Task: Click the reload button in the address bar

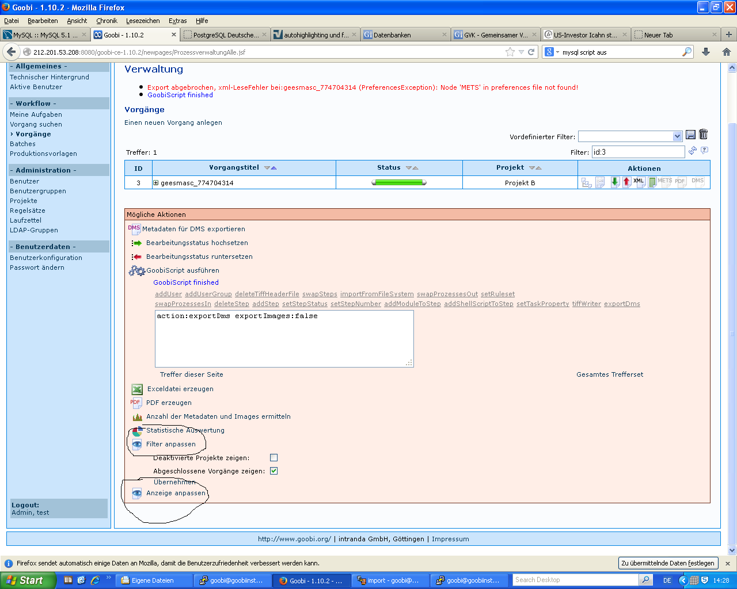Action: 531,52
